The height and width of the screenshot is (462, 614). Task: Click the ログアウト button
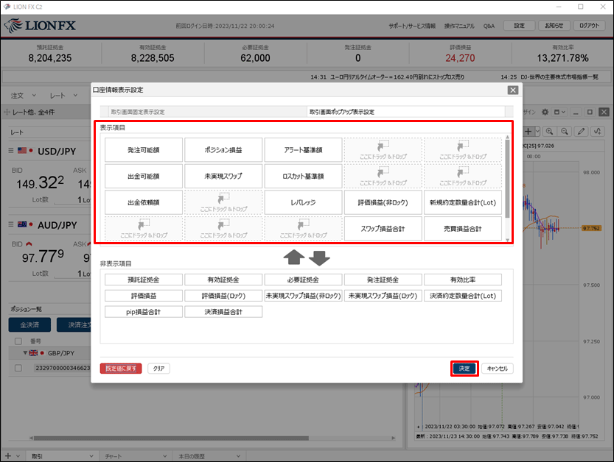[x=590, y=26]
